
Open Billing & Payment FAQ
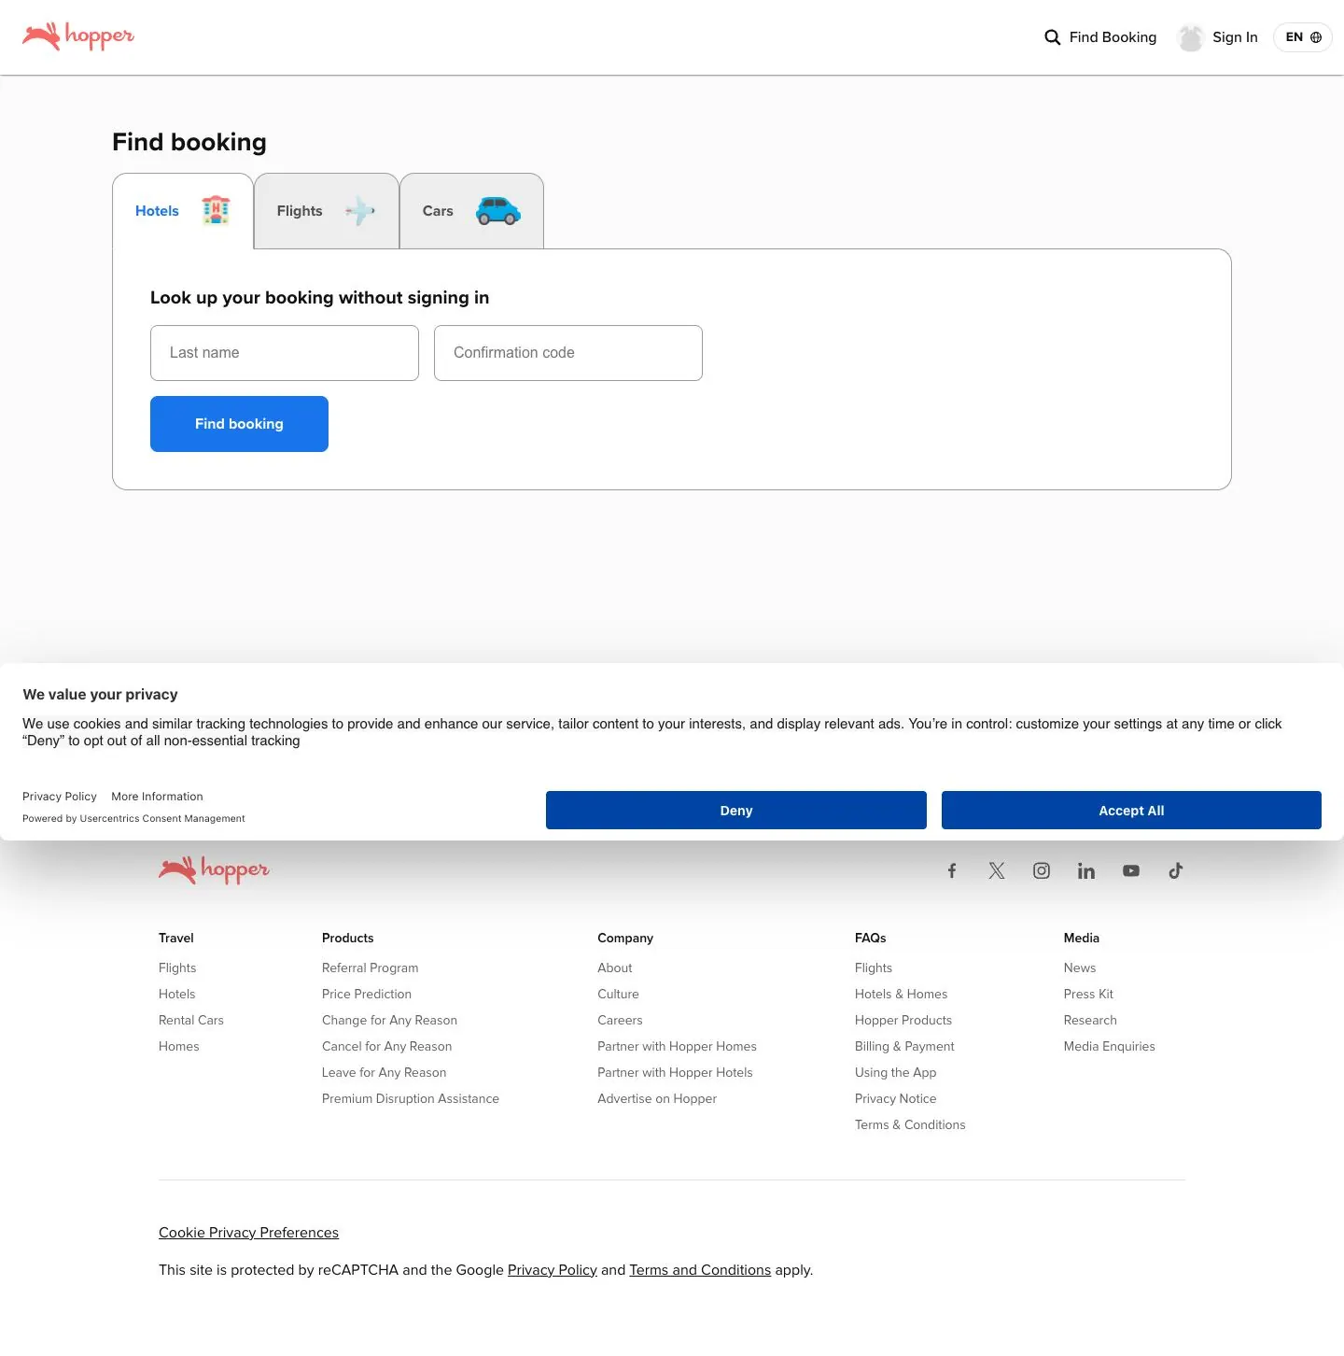[x=904, y=1046]
